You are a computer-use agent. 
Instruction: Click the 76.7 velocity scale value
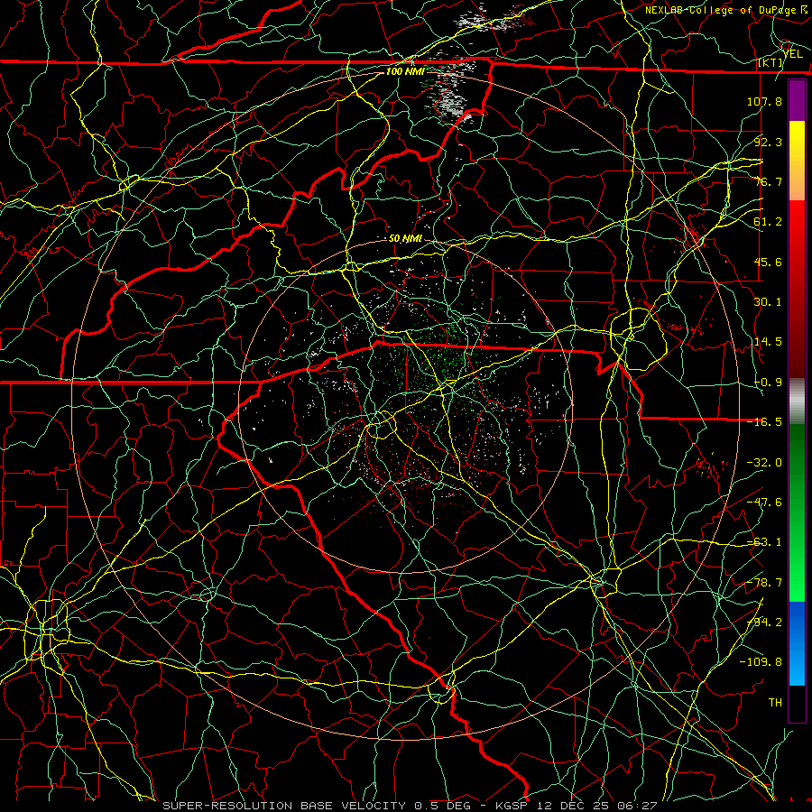[768, 181]
